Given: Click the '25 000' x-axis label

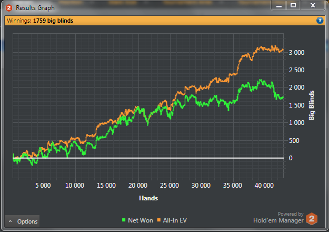Looking at the screenshot, I should [x=170, y=186].
